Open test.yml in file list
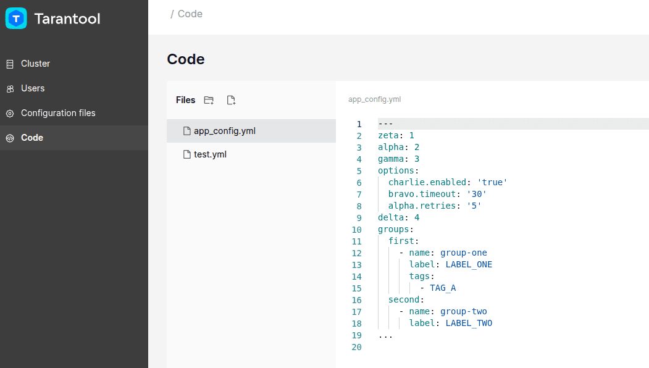Image resolution: width=649 pixels, height=368 pixels. pyautogui.click(x=251, y=154)
